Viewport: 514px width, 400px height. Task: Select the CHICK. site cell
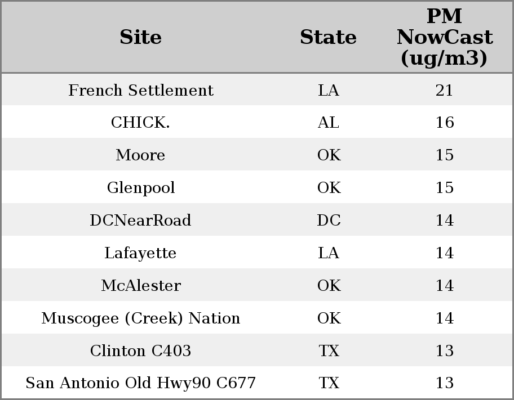[140, 123]
